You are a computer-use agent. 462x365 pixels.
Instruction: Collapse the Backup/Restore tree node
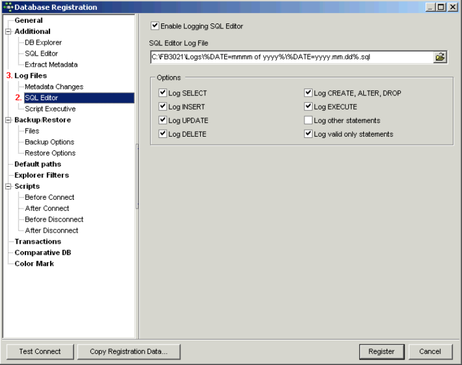(8, 120)
